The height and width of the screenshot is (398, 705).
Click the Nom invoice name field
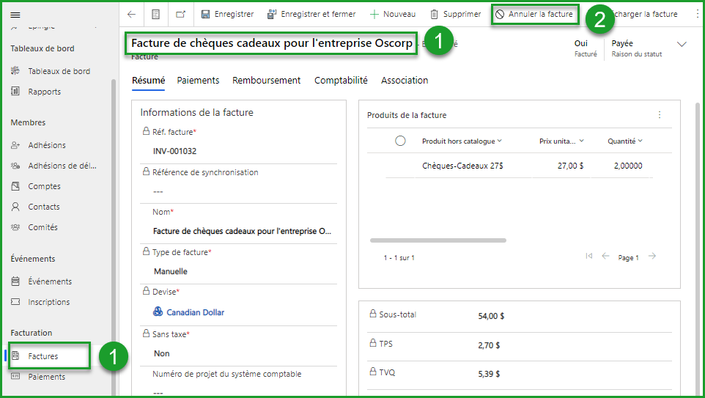[242, 231]
